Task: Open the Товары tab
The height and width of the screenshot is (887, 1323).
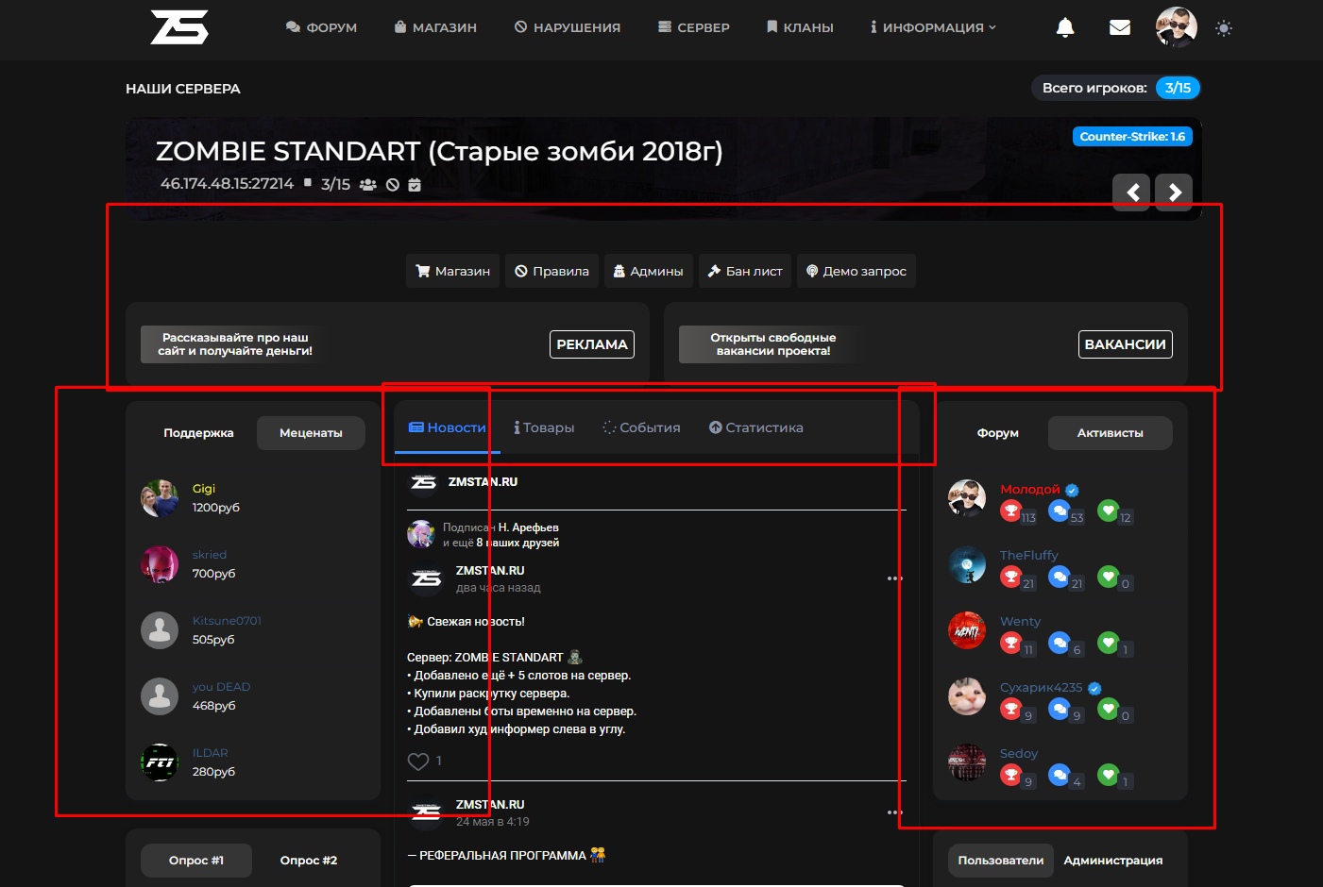Action: click(544, 427)
